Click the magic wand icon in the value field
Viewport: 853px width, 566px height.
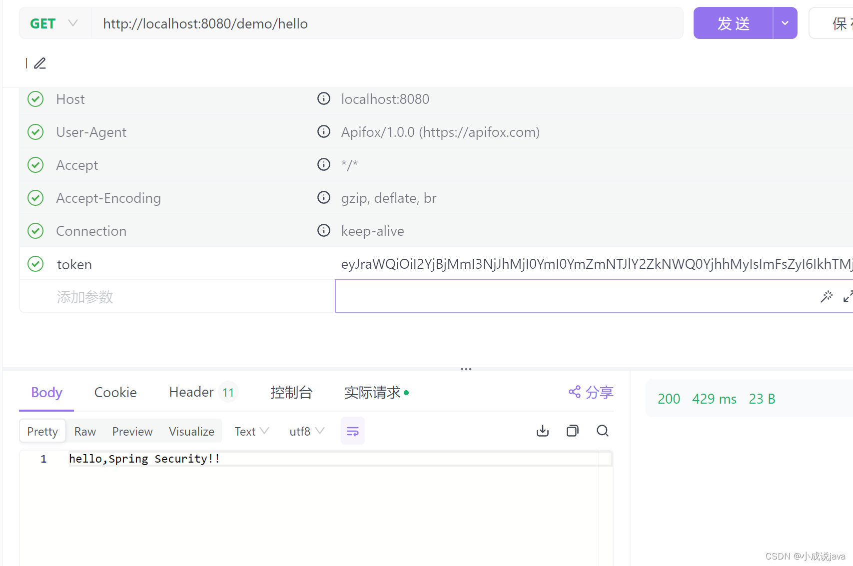point(827,297)
